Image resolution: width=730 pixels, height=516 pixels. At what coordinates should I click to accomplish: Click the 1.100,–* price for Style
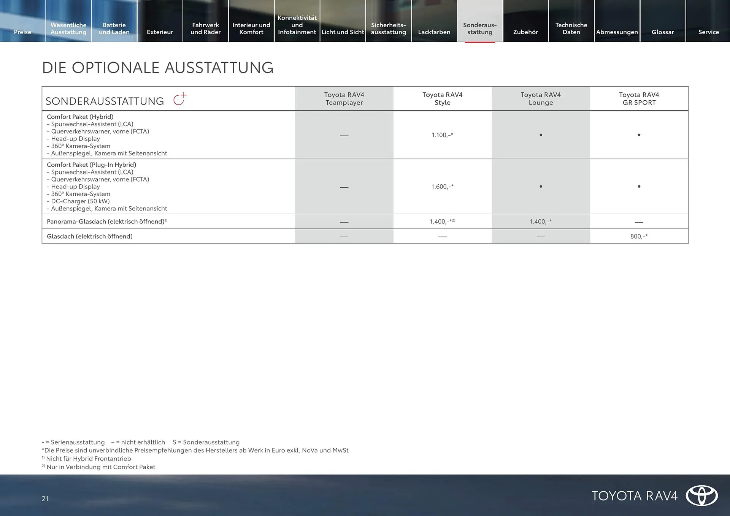click(443, 135)
